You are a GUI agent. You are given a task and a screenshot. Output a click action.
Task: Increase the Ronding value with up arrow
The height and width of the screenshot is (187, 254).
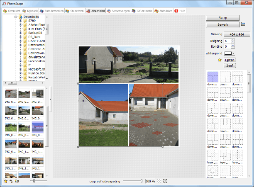click(233, 46)
